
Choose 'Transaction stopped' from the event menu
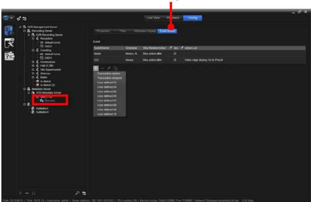coord(109,78)
